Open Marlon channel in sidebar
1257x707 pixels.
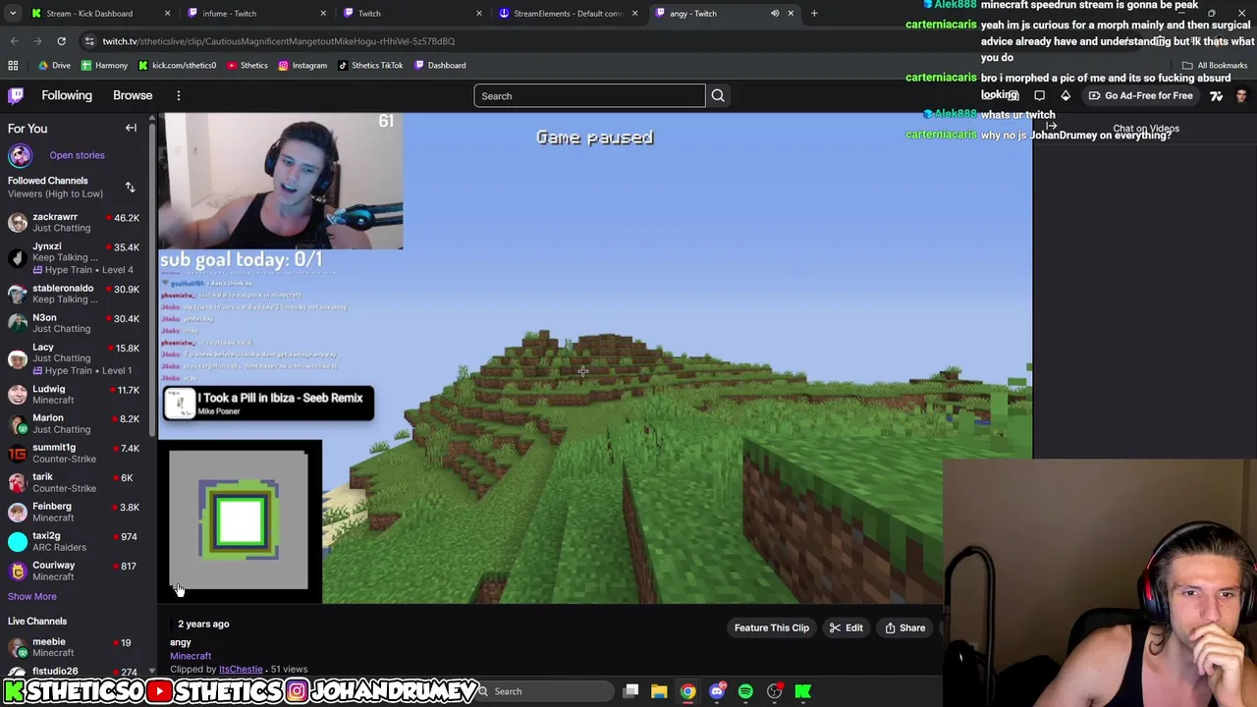[74, 423]
